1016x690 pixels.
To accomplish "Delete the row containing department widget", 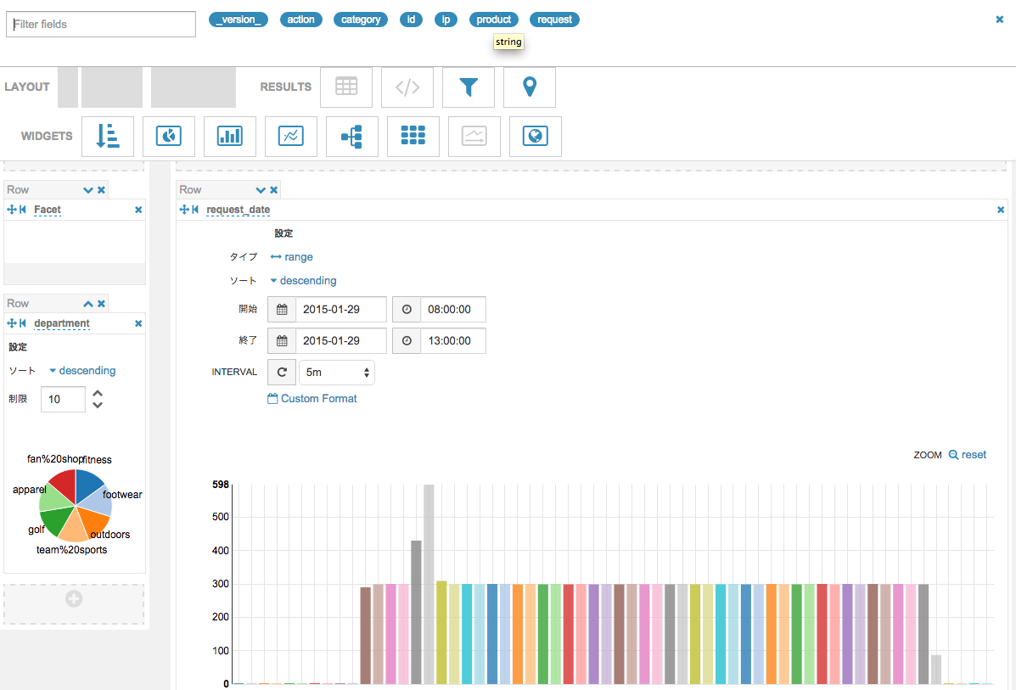I will [101, 303].
